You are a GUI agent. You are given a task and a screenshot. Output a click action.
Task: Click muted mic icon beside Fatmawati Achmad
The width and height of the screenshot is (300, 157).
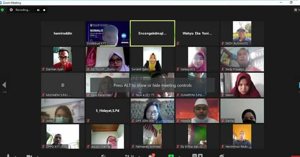click(x=133, y=147)
